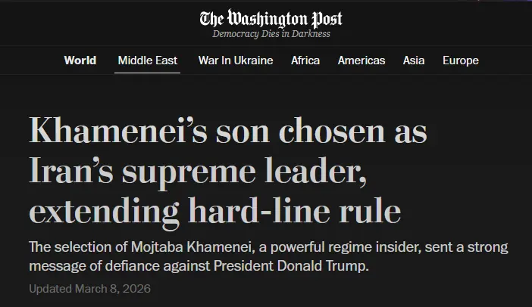Click the "Democracy Dies in Darkness" tagline
532x307 pixels.
pos(271,34)
